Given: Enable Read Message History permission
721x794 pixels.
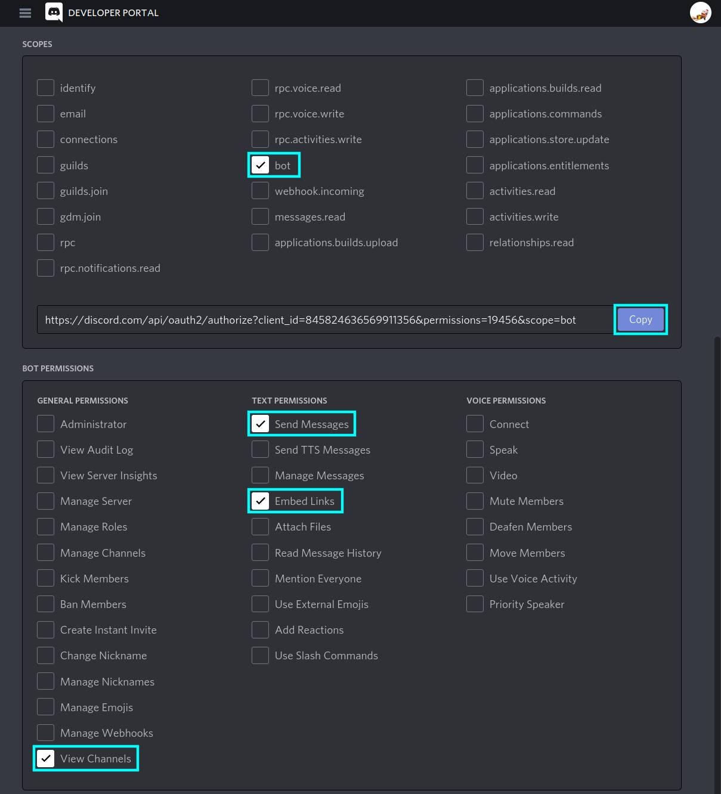Looking at the screenshot, I should pos(260,553).
